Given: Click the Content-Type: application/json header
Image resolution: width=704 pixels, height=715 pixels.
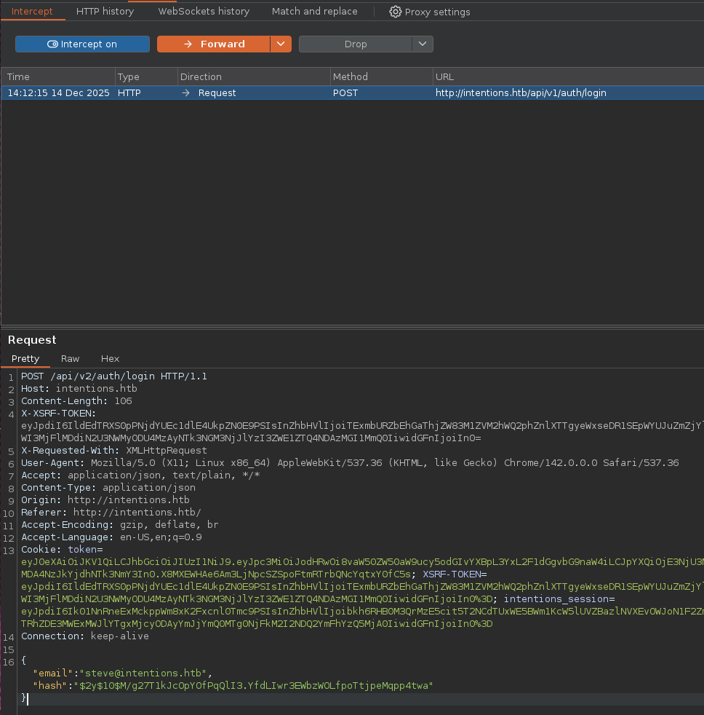Looking at the screenshot, I should [108, 487].
